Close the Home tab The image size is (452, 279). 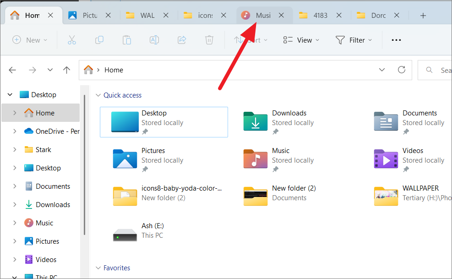(50, 15)
